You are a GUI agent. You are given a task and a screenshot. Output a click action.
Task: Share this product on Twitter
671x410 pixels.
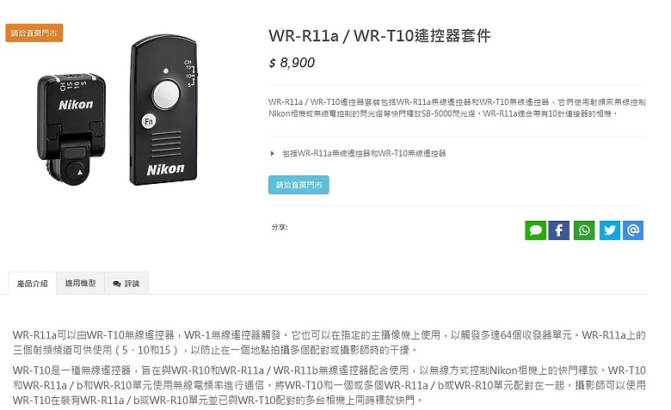(x=609, y=230)
